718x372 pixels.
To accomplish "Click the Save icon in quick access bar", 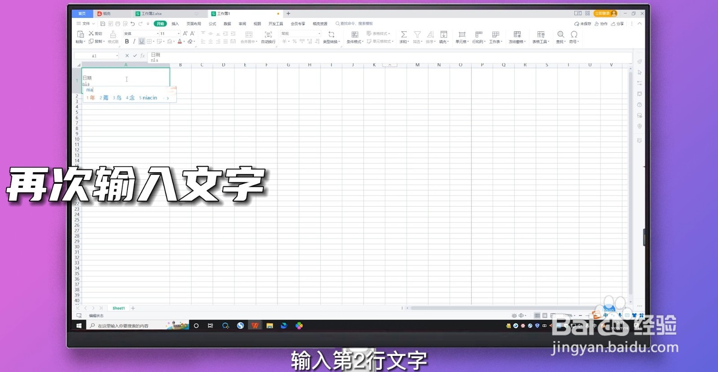I will click(x=103, y=24).
